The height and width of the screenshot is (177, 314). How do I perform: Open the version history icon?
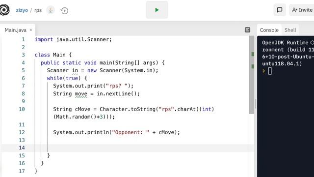64,10
